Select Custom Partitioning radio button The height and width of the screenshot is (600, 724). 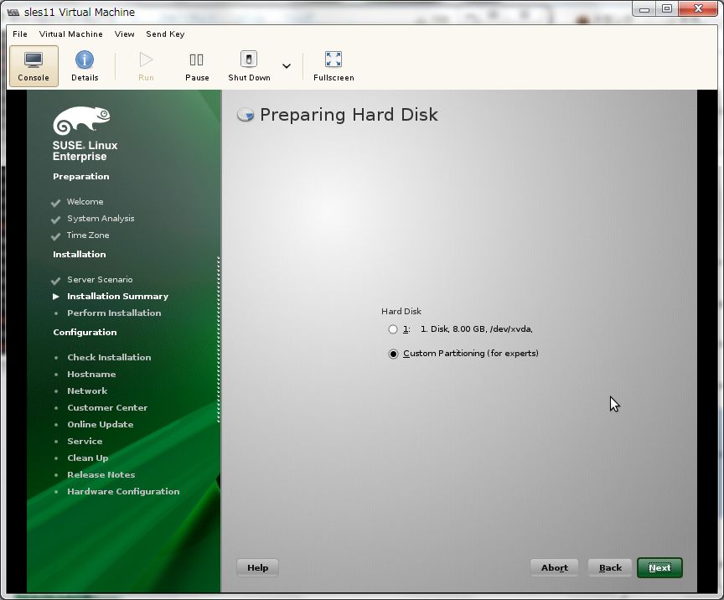click(x=393, y=354)
